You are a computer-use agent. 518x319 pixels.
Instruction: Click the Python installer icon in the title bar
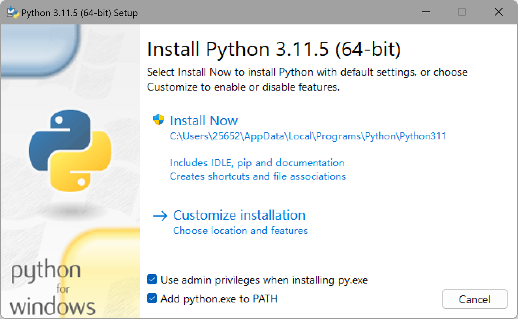point(13,13)
